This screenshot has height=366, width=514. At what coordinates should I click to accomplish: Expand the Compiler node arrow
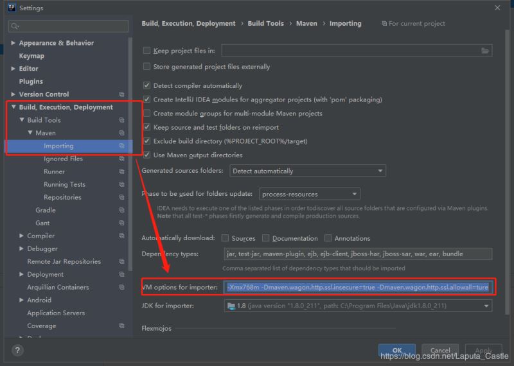(x=21, y=236)
